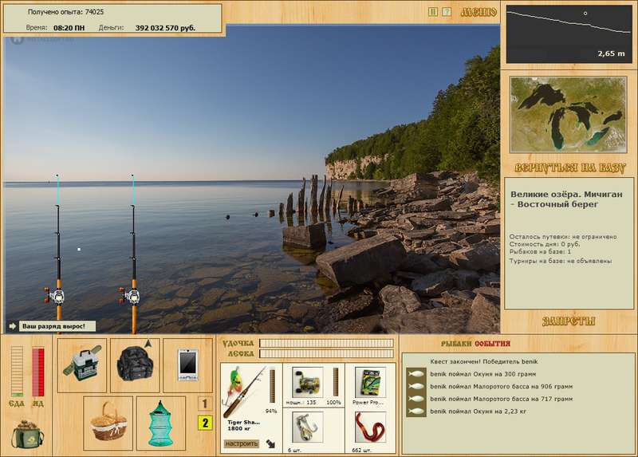Select the red worm bait slot

point(369,427)
